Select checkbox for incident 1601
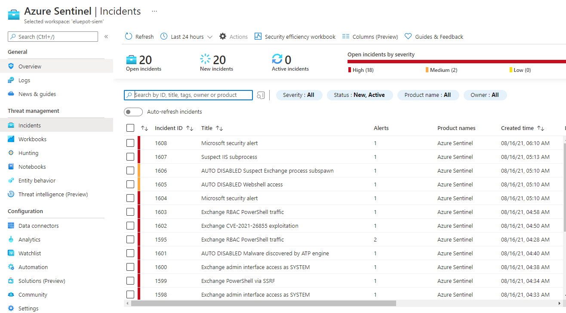The height and width of the screenshot is (313, 566). (x=130, y=253)
